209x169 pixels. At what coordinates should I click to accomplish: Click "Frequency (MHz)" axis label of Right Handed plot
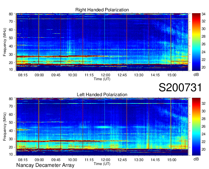5,42
